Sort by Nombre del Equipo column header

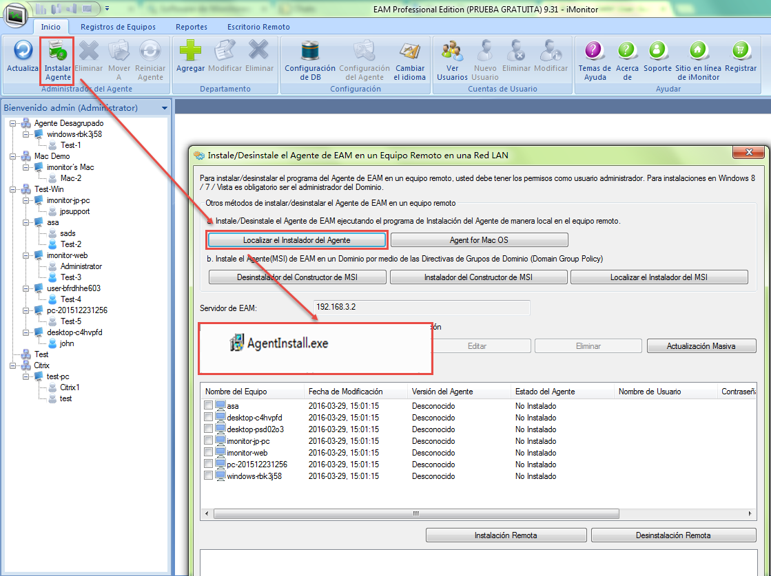pyautogui.click(x=253, y=392)
